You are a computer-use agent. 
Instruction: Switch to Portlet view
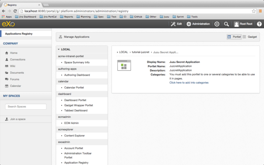pyautogui.click(x=234, y=37)
